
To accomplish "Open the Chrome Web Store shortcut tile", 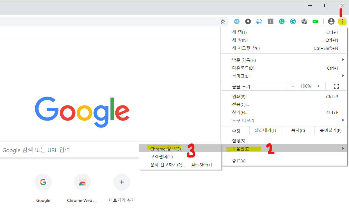I will (x=83, y=182).
